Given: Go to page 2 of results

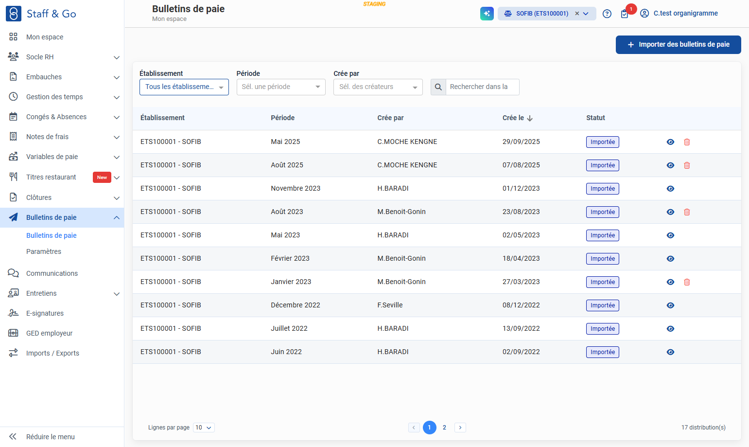Looking at the screenshot, I should [444, 428].
